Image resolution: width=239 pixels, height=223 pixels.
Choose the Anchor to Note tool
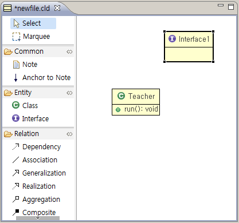coord(42,78)
